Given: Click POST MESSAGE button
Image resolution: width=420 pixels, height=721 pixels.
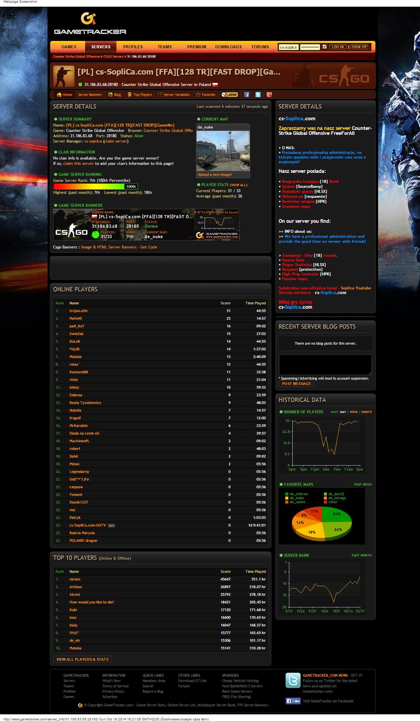Looking at the screenshot, I should [x=296, y=384].
